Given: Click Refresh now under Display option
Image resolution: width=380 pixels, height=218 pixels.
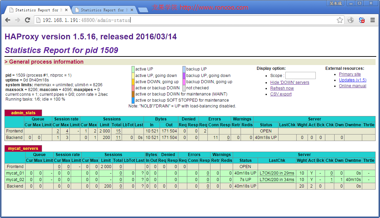Looking at the screenshot, I should click(282, 88).
